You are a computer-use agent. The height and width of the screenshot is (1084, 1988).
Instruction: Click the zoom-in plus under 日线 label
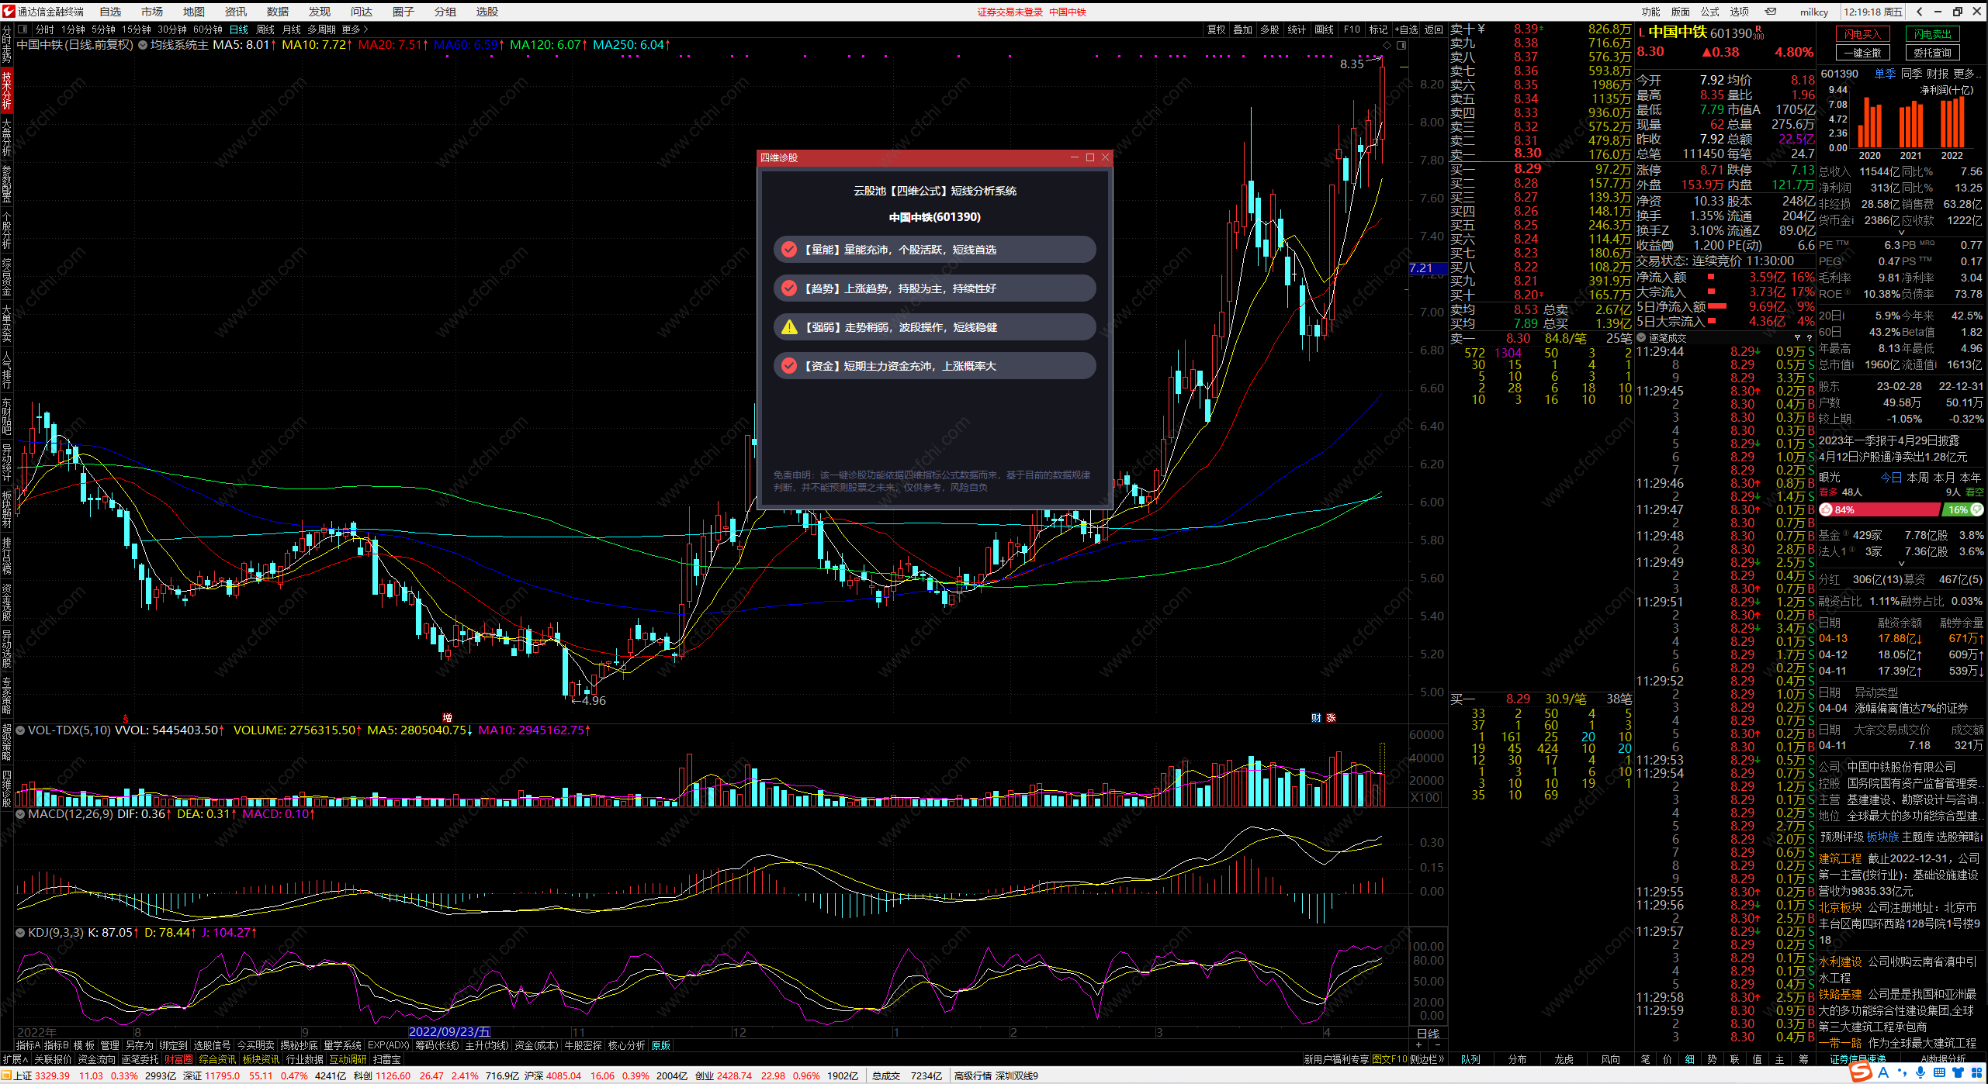(x=1419, y=1046)
